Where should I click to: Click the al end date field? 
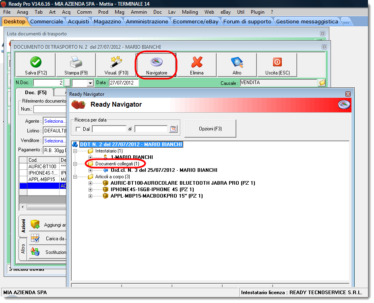(151, 129)
